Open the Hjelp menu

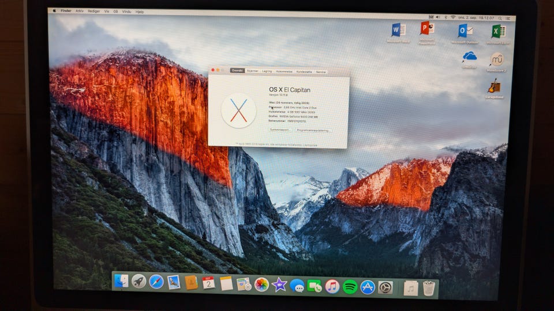tap(140, 12)
